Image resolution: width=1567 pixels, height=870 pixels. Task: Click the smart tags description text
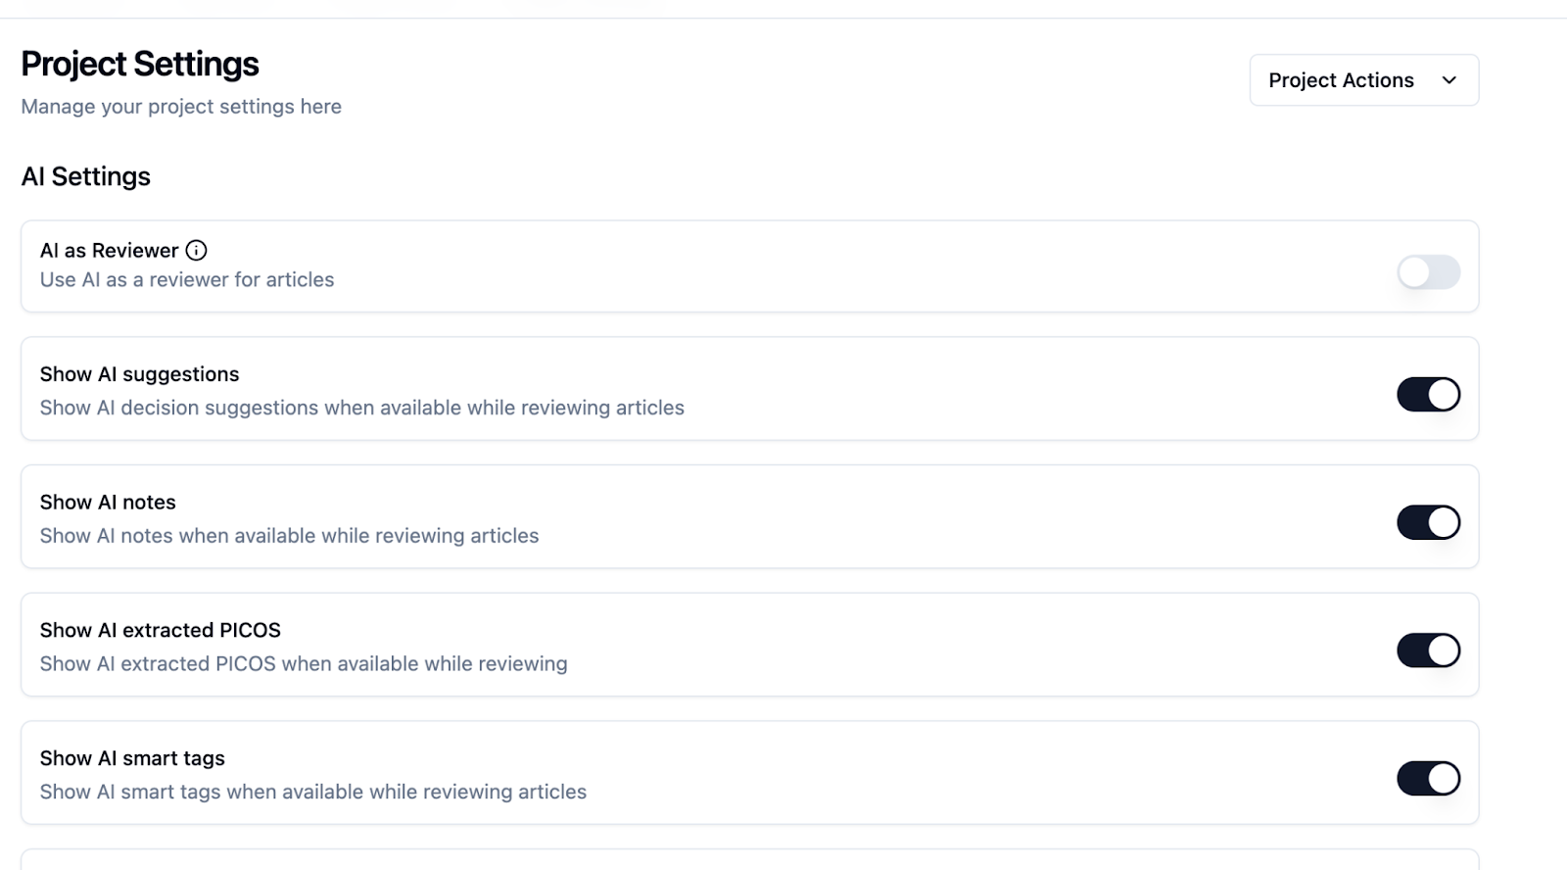point(313,792)
